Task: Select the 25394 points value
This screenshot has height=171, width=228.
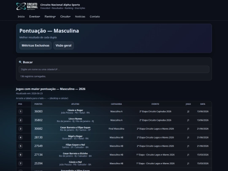Action: tap(38, 163)
